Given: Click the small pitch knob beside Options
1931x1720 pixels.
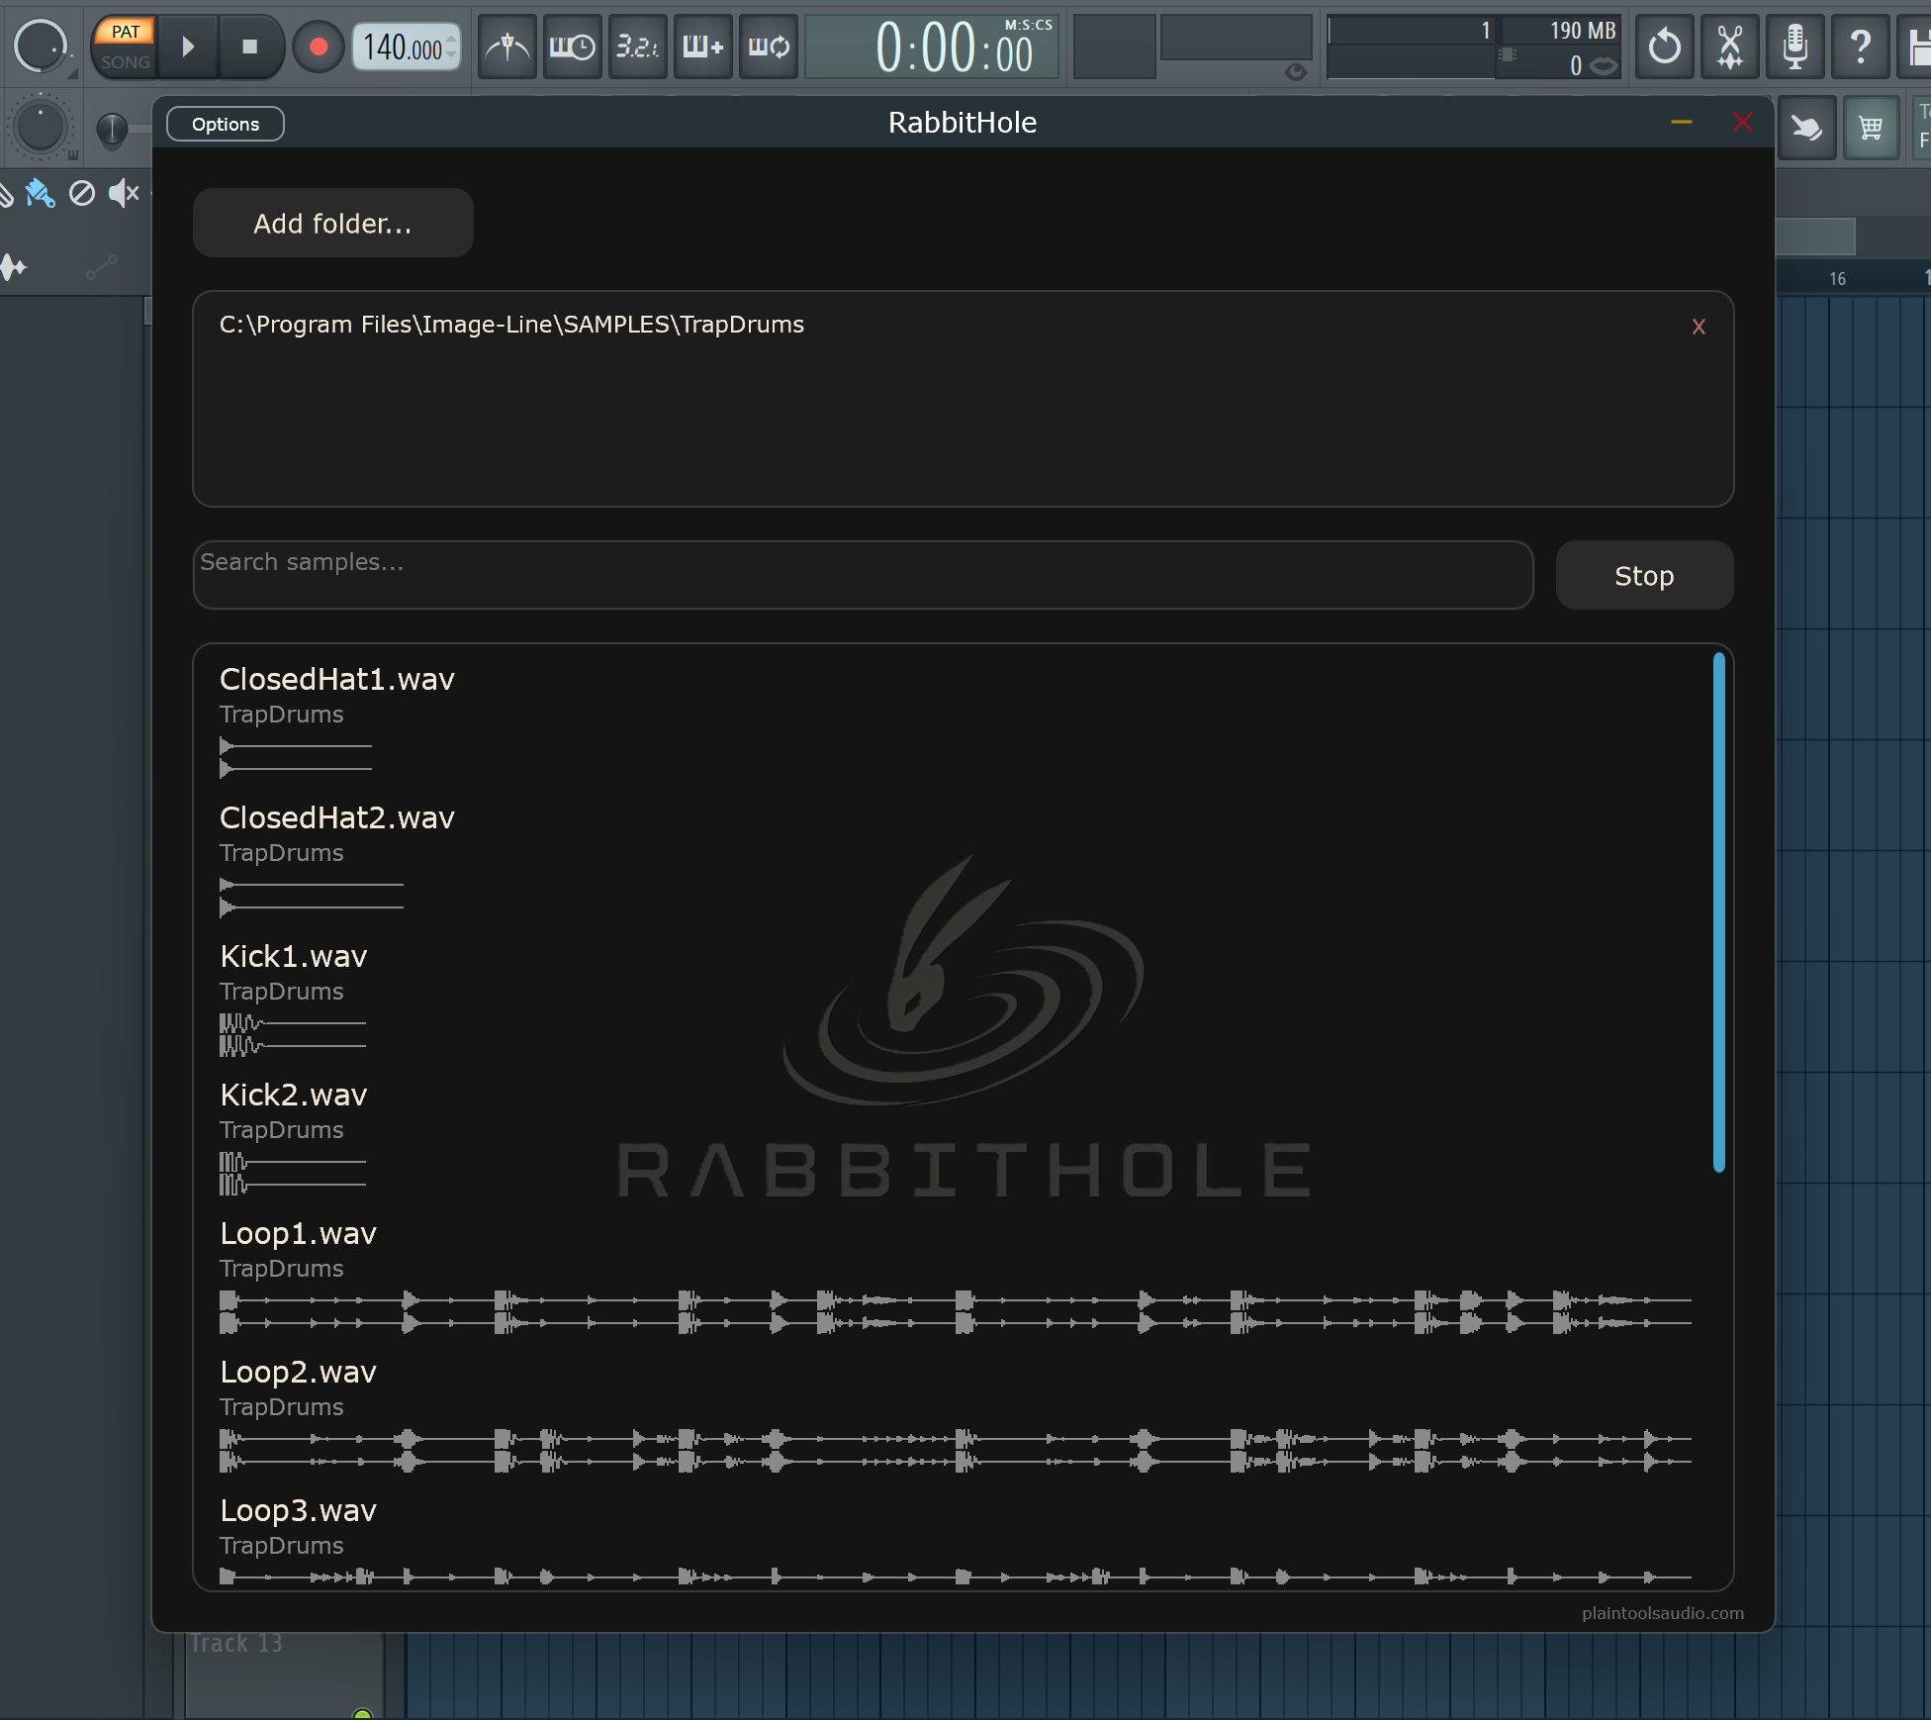Looking at the screenshot, I should coord(112,129).
